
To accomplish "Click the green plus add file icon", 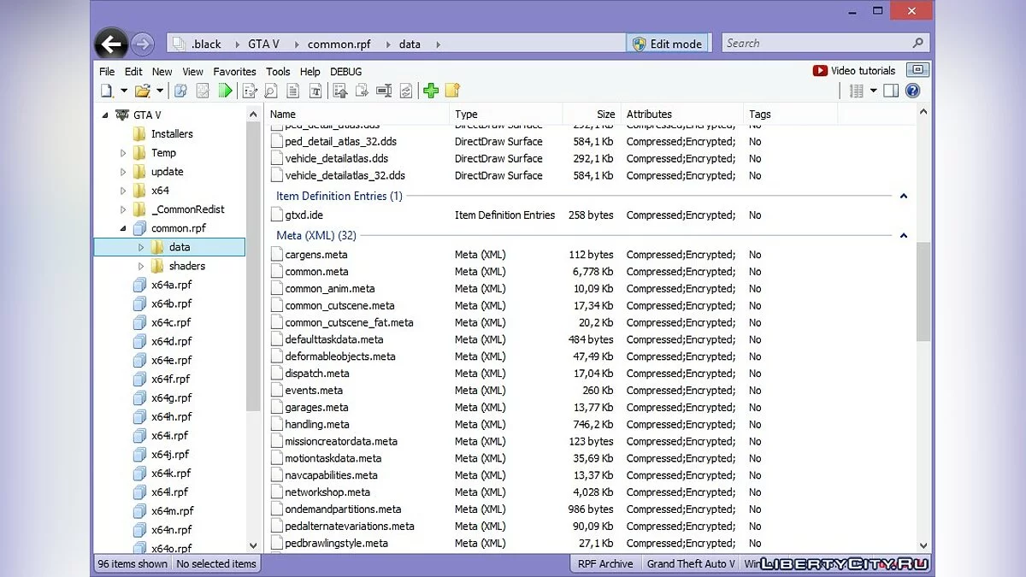I will (x=431, y=91).
